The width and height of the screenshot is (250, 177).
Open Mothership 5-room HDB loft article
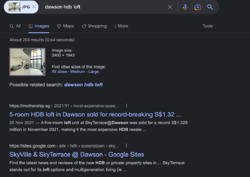[x=95, y=114]
